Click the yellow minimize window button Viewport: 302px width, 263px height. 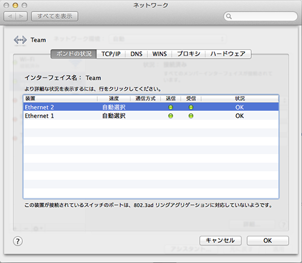coord(15,5)
